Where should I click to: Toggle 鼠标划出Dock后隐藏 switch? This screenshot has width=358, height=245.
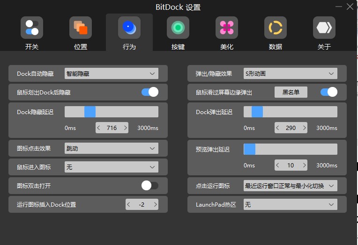[150, 92]
